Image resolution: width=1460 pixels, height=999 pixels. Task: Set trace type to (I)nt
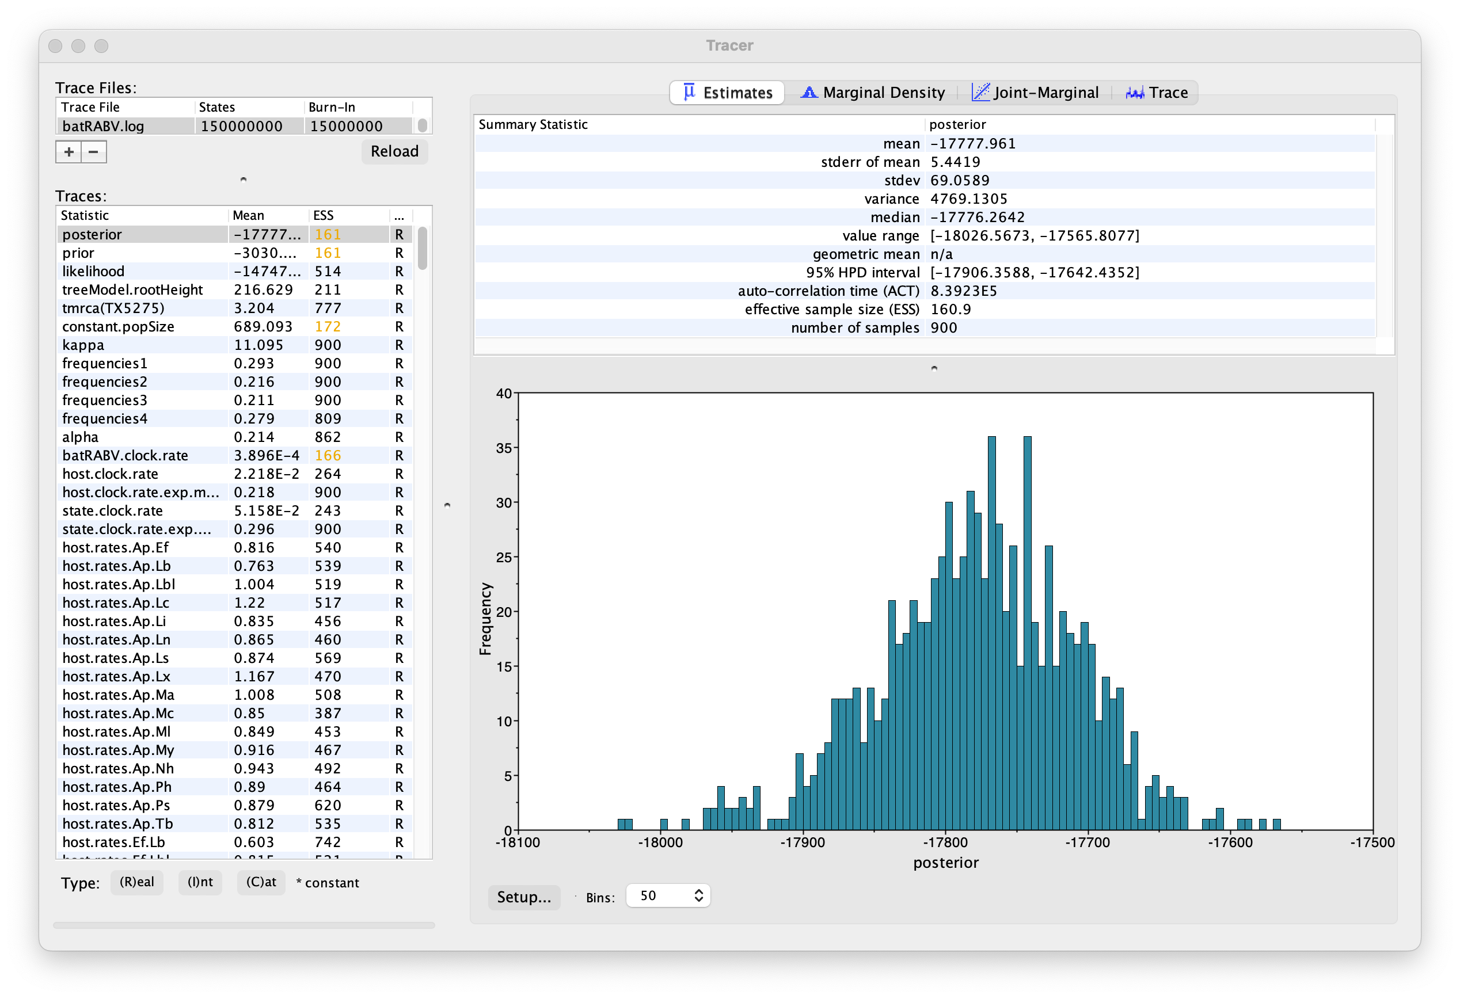pyautogui.click(x=200, y=882)
